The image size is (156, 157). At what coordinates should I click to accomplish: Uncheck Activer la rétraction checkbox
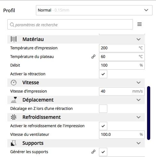tap(103, 74)
